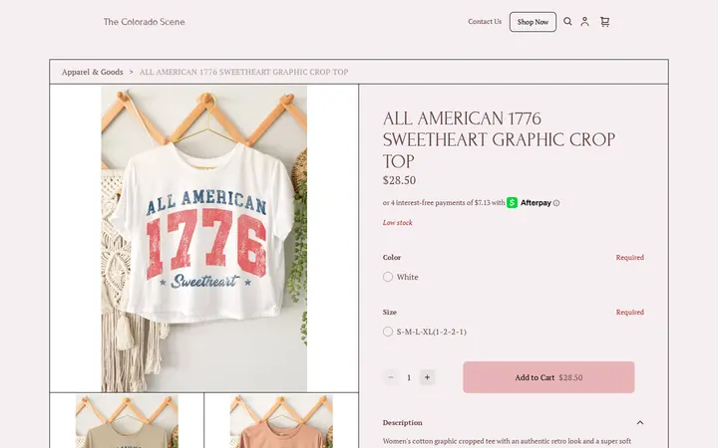718x448 pixels.
Task: Increase quantity with plus button
Action: [427, 377]
